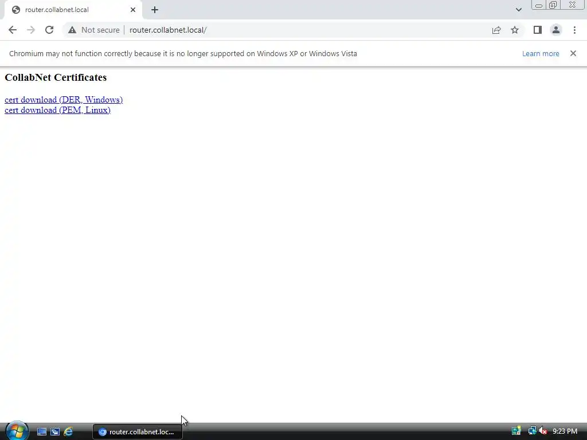Click the muted volume tray icon

point(543,431)
